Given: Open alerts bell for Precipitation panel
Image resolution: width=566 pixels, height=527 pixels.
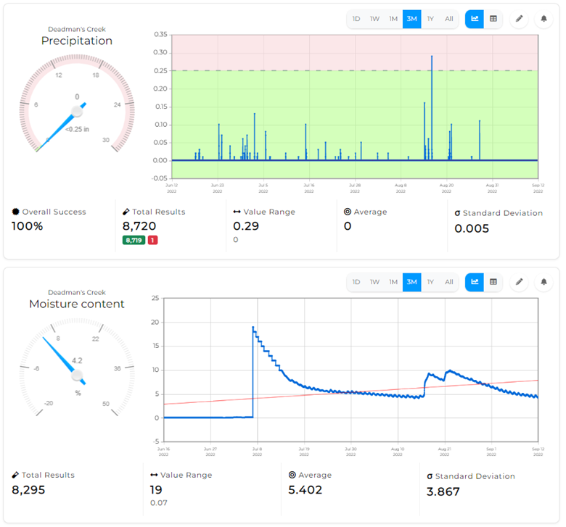Looking at the screenshot, I should 544,19.
